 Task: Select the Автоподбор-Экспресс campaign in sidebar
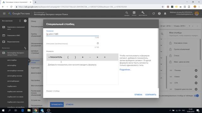(x=14, y=54)
